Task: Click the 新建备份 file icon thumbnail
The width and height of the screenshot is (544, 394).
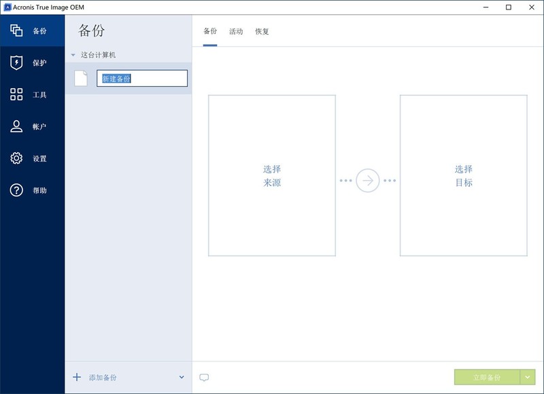Action: click(80, 77)
